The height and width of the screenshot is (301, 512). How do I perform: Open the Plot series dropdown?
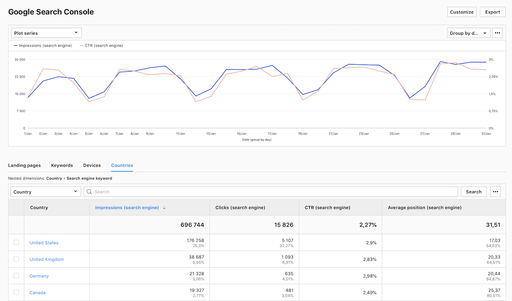pyautogui.click(x=46, y=33)
